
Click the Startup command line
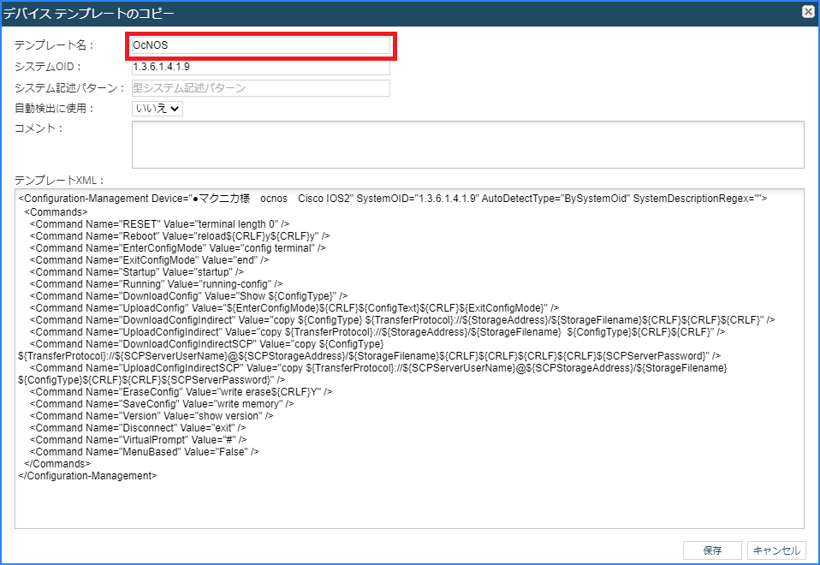click(x=136, y=272)
